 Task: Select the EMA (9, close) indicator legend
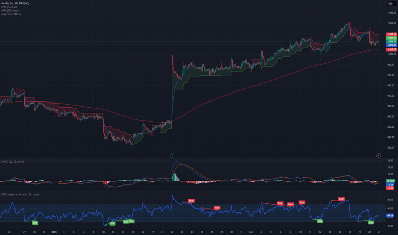[9, 7]
